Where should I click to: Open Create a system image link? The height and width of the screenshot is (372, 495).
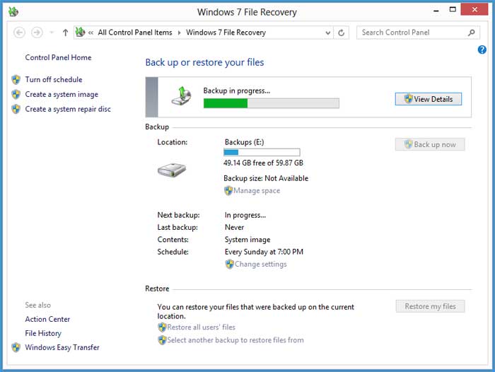62,95
